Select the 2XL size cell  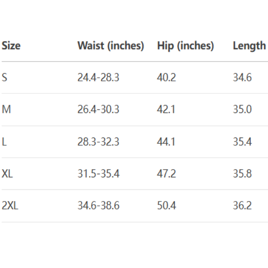coord(10,206)
